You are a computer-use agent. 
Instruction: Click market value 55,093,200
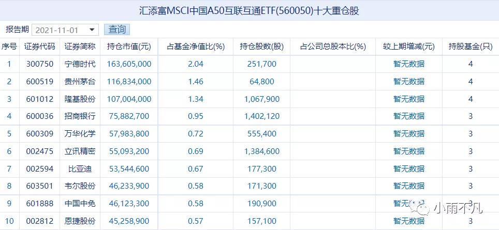(x=129, y=151)
